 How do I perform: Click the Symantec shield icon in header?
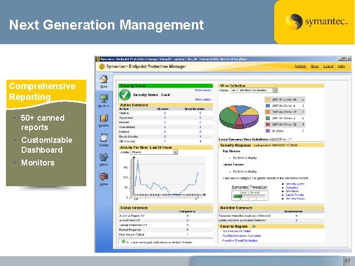[x=102, y=66]
